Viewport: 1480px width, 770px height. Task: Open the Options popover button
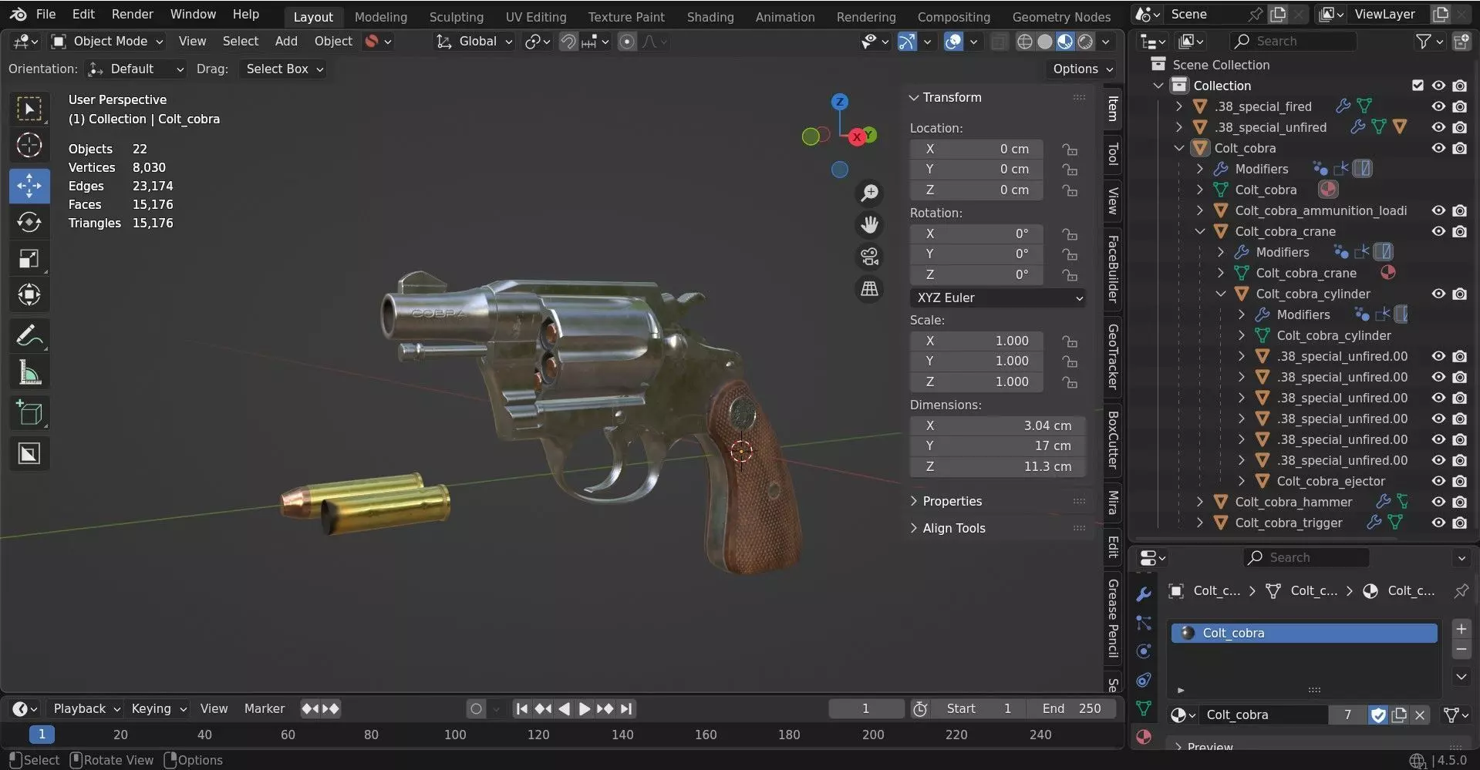(1082, 69)
